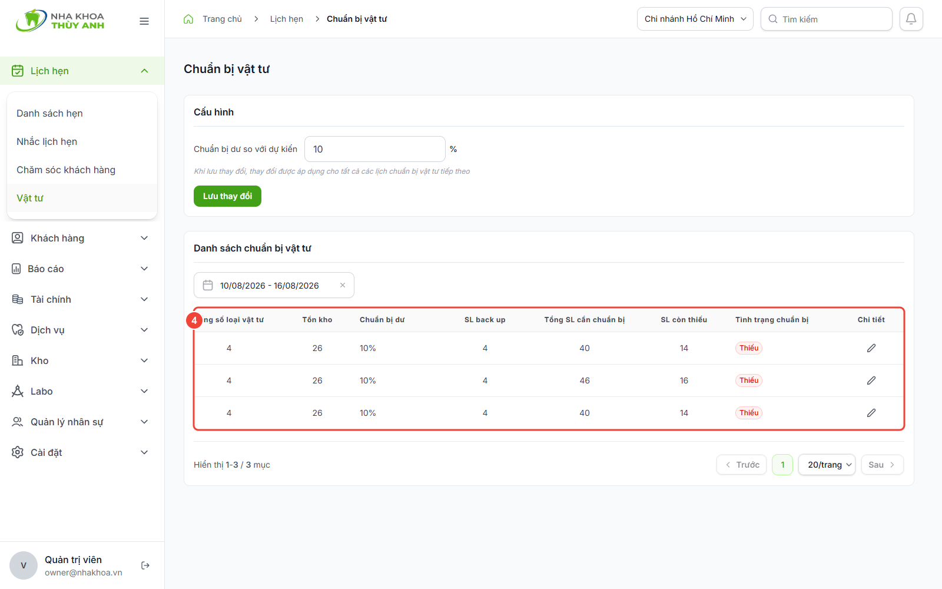Click the Lưu thay đổi button
Viewport: 942px width, 589px height.
pyautogui.click(x=227, y=196)
